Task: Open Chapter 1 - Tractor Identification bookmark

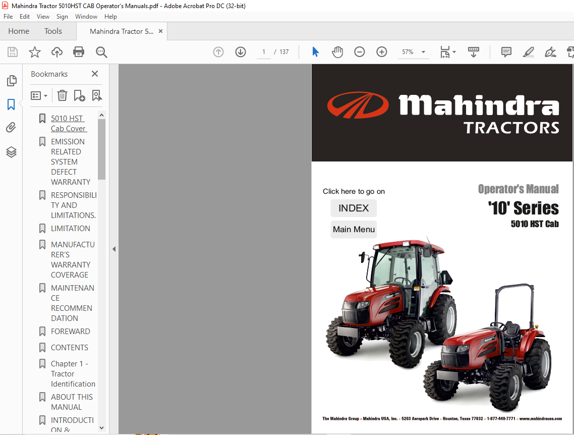Action: pos(73,374)
